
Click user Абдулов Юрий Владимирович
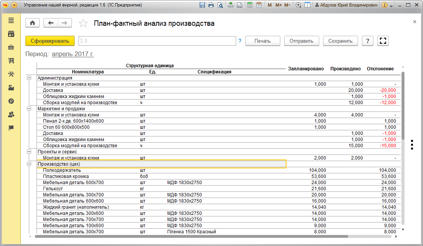(x=346, y=5)
